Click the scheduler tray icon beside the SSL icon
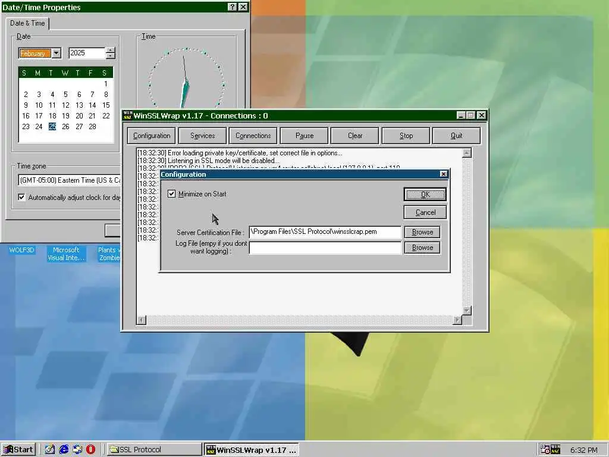Screen dimensions: 609x457 click(545, 450)
